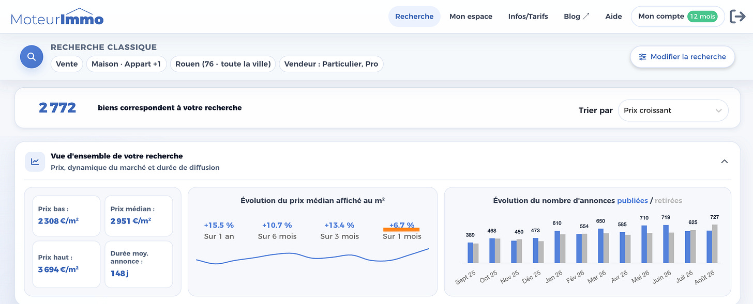Click the Vente filter chip
Image resolution: width=753 pixels, height=304 pixels.
tap(67, 64)
